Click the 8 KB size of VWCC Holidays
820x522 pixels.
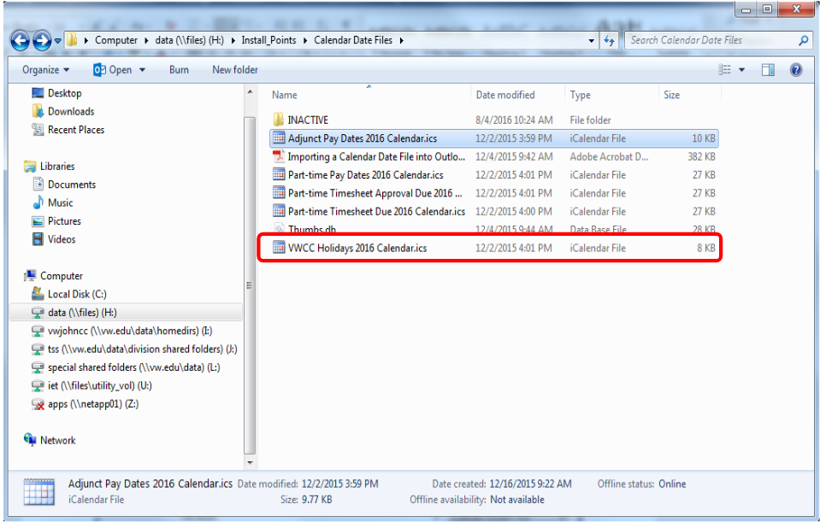[705, 248]
